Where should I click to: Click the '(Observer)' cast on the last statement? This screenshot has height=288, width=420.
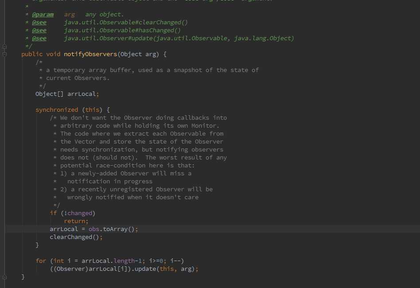[71, 269]
